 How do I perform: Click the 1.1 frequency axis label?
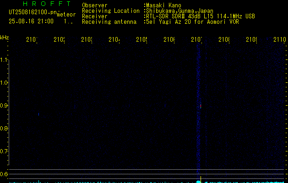pyautogui.click(x=4, y=60)
